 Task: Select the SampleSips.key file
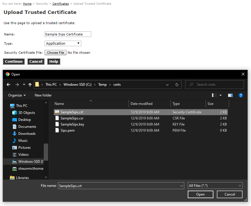pos(72,124)
